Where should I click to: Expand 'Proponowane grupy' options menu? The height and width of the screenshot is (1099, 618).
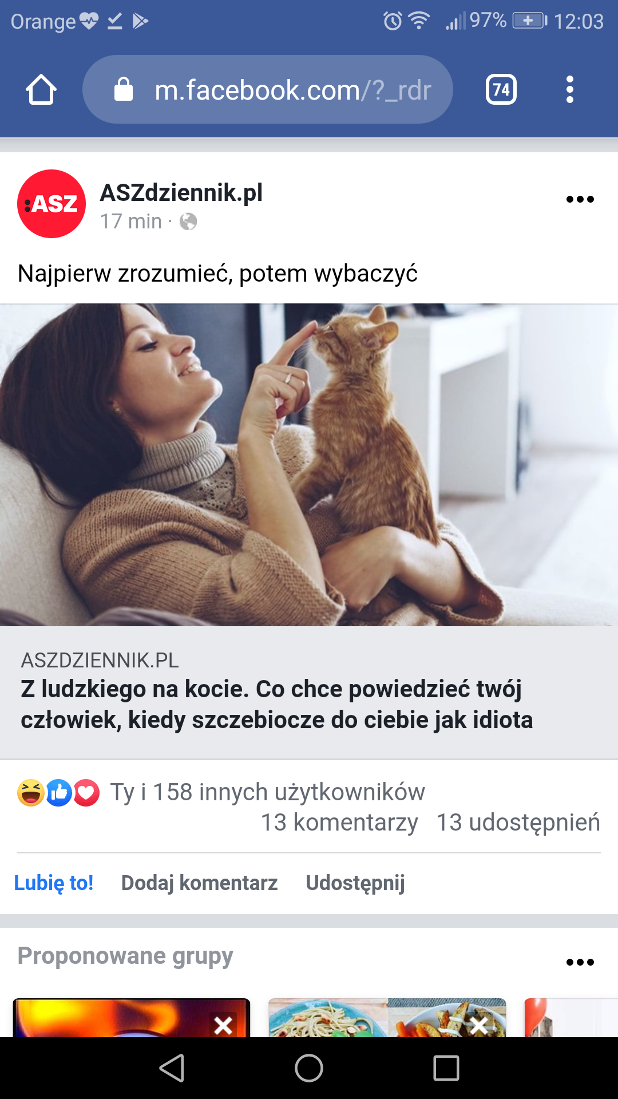tap(580, 962)
